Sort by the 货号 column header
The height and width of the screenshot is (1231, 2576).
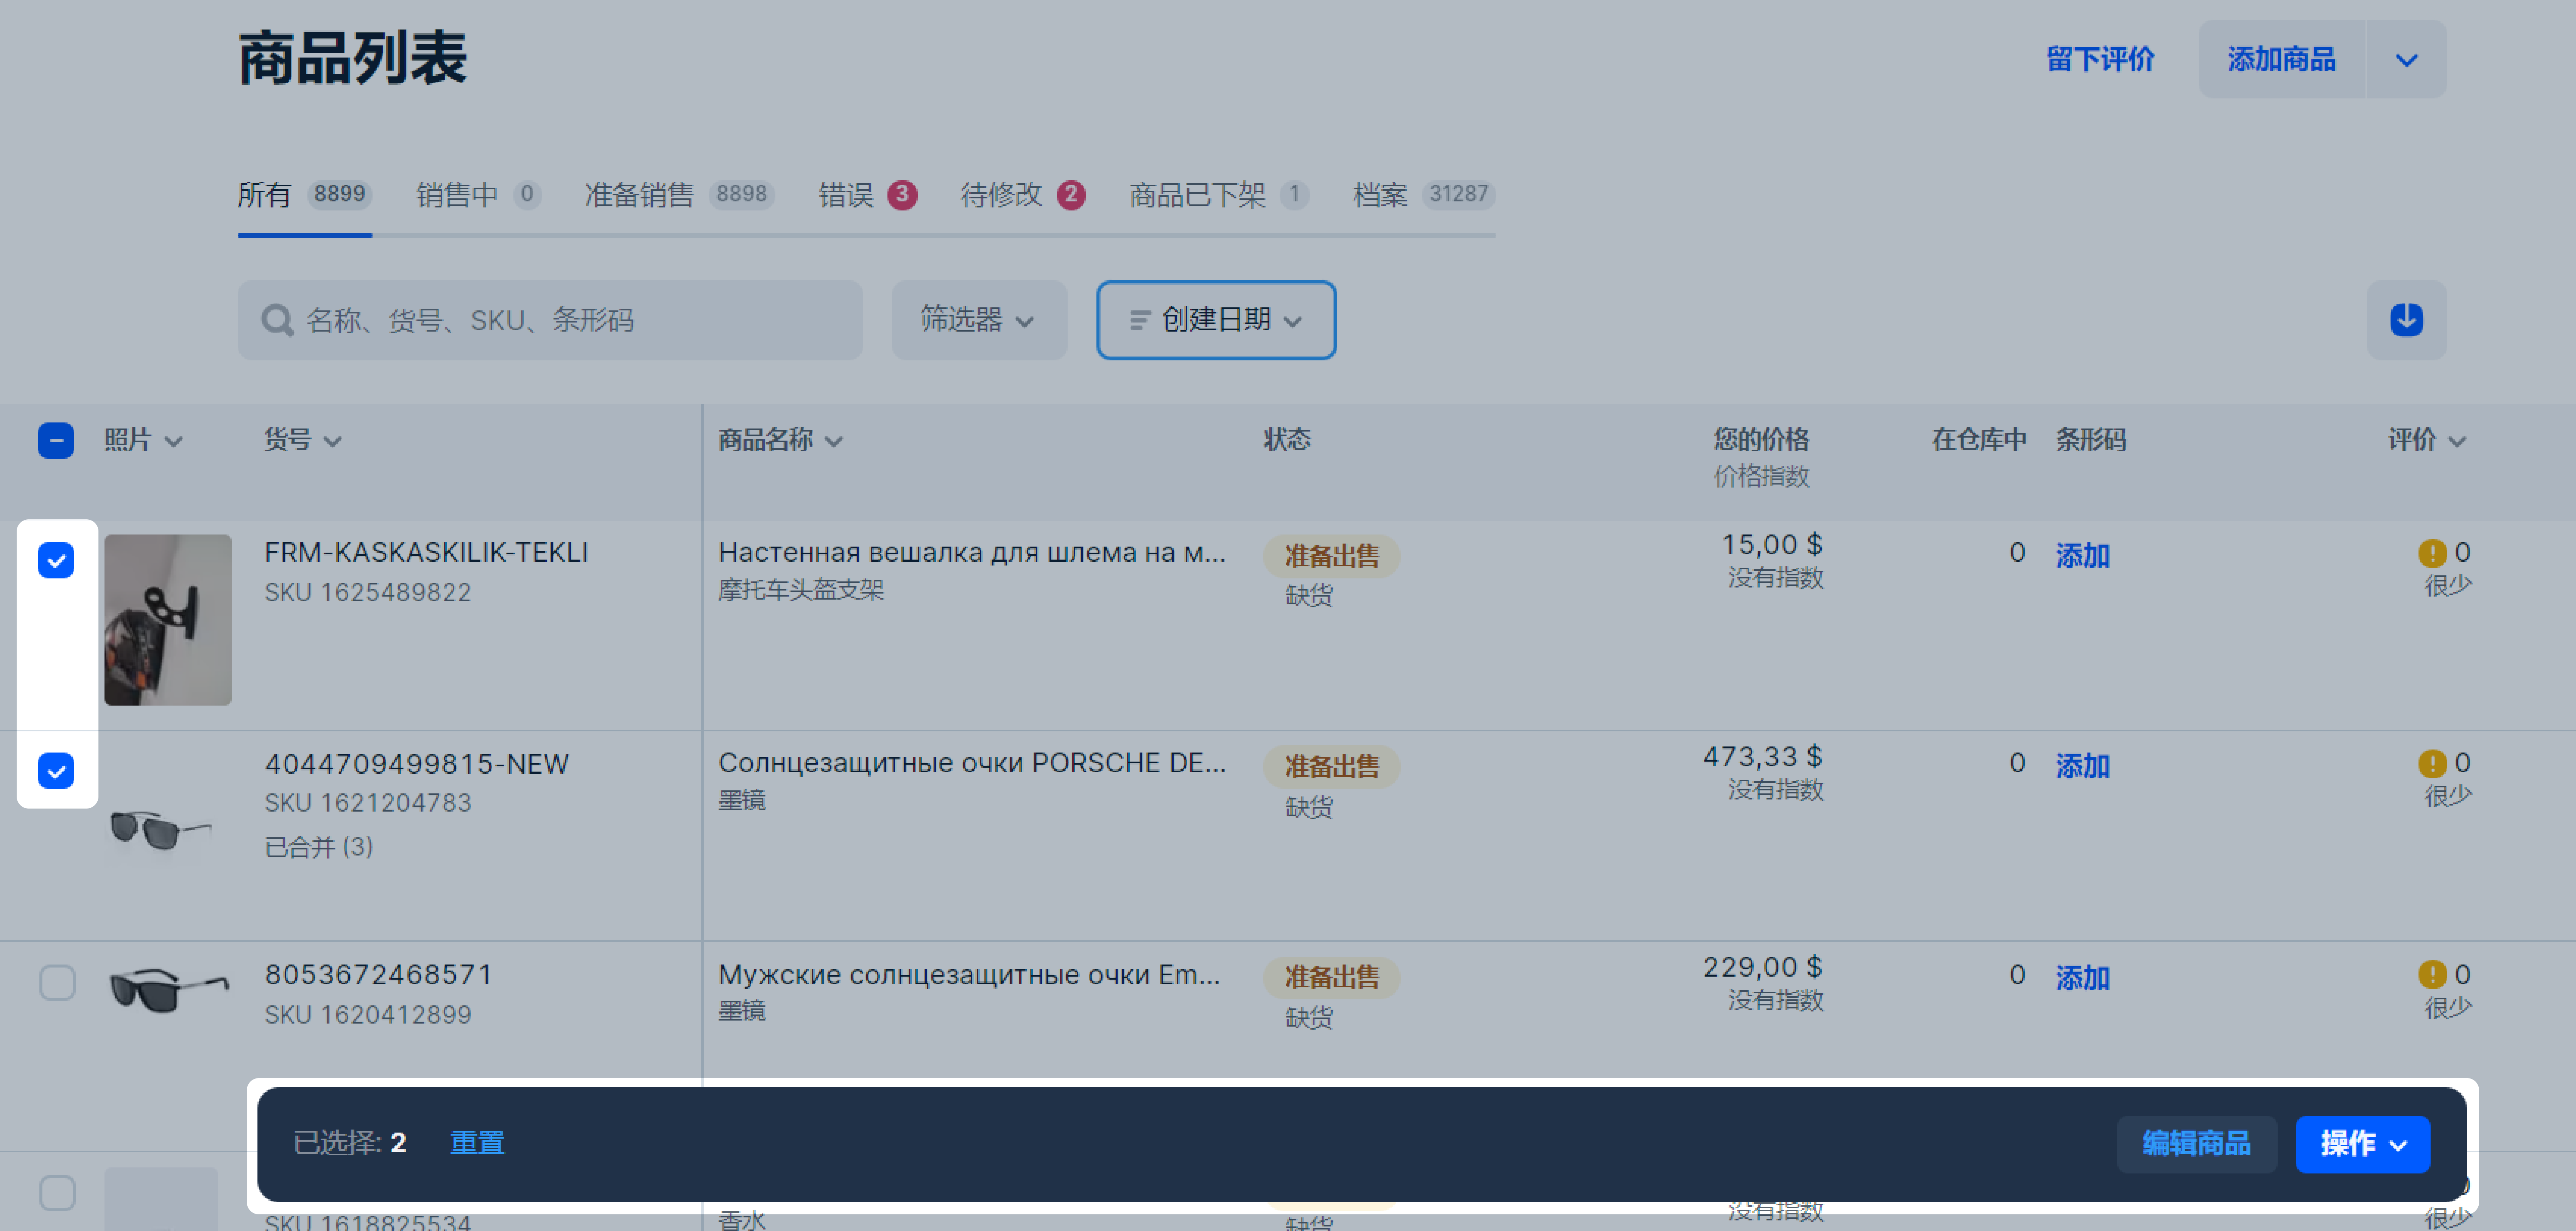click(x=302, y=440)
